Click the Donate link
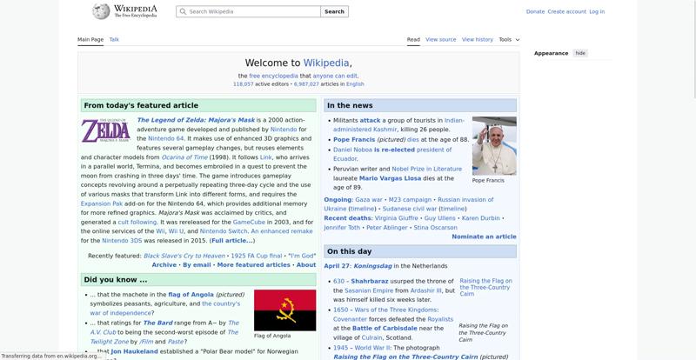Screen dimensions: 696x360 [x=535, y=11]
